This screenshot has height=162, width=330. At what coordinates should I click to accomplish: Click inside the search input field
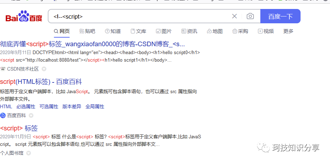coord(140,16)
